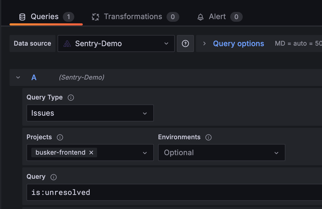Remove busker-frontend project tag
The height and width of the screenshot is (209, 322).
pyautogui.click(x=91, y=153)
